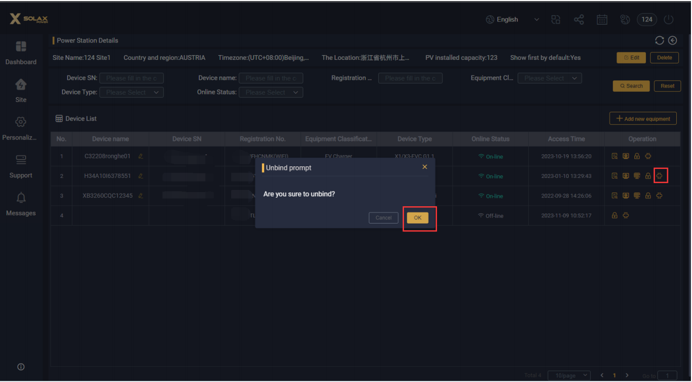The height and width of the screenshot is (382, 692).
Task: Open monitor view icon for XB3260CQC12345
Action: [626, 195]
